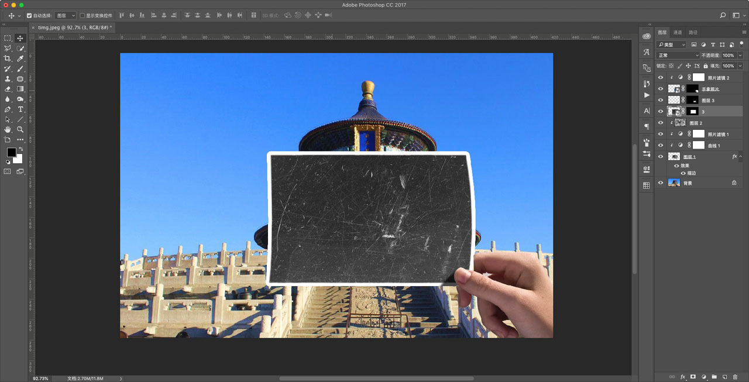
Task: Select the 图层 panel tab
Action: [662, 33]
